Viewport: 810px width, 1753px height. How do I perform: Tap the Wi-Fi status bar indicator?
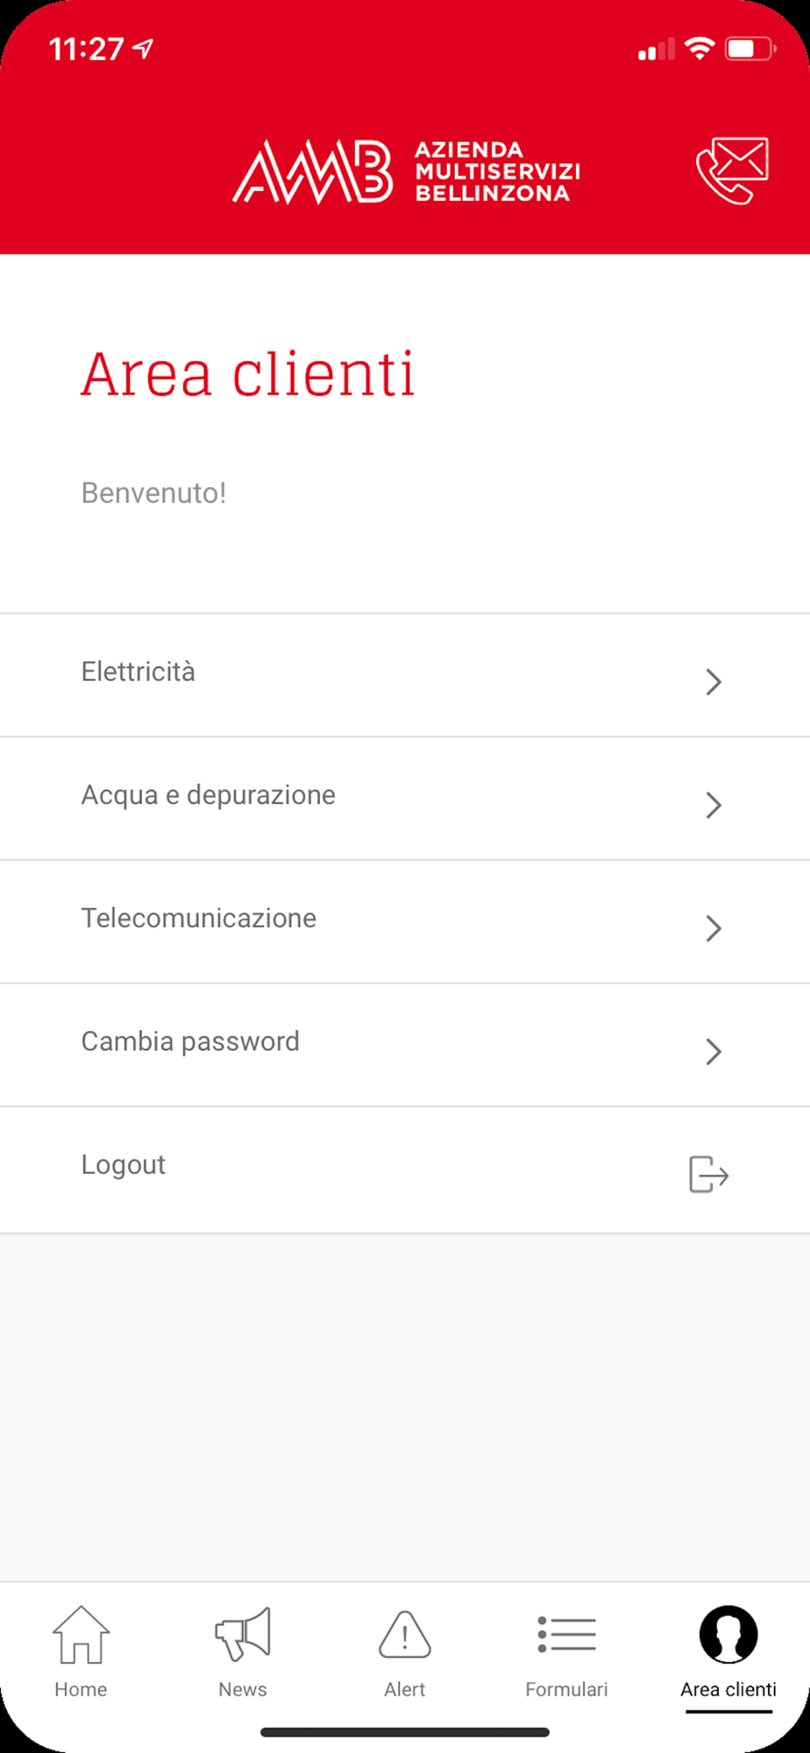point(700,48)
